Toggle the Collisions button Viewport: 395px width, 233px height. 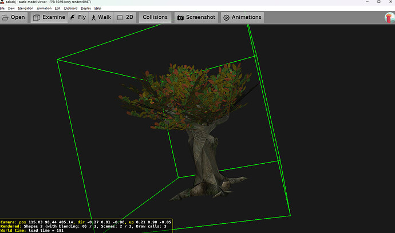[155, 17]
